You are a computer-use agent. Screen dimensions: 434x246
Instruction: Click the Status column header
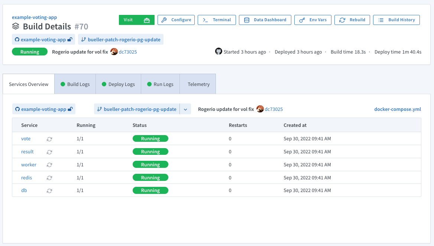click(139, 125)
